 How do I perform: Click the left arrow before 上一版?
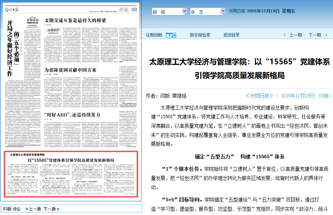click(x=27, y=209)
